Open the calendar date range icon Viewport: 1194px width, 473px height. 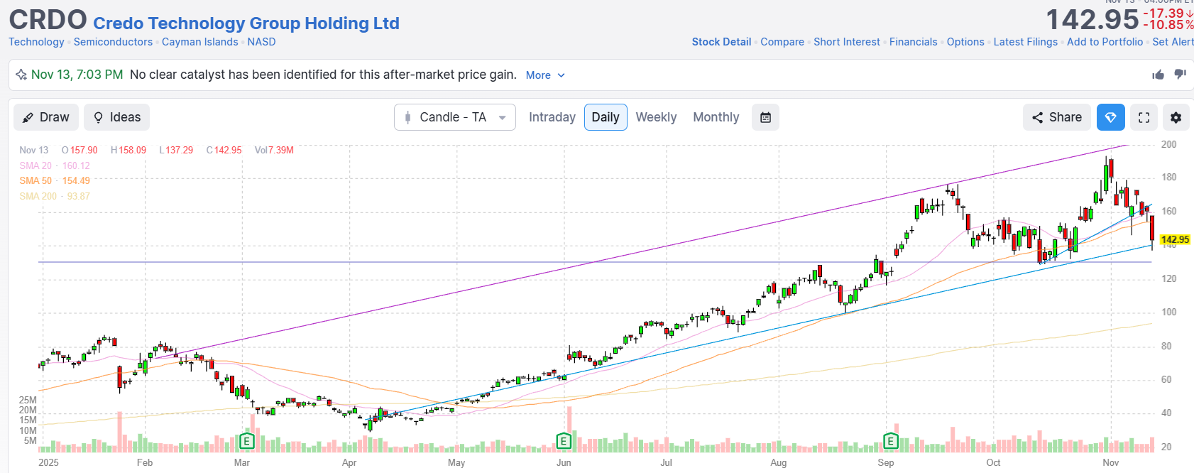click(x=765, y=117)
